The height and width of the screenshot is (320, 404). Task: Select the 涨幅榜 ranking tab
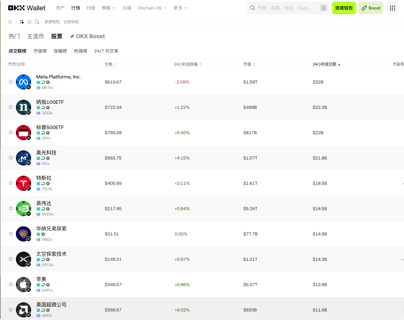60,51
